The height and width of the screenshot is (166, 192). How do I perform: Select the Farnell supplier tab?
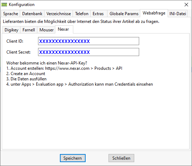click(29, 30)
